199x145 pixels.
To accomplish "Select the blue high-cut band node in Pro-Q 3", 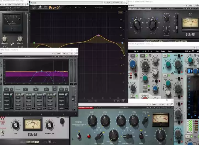I will [x=122, y=43].
